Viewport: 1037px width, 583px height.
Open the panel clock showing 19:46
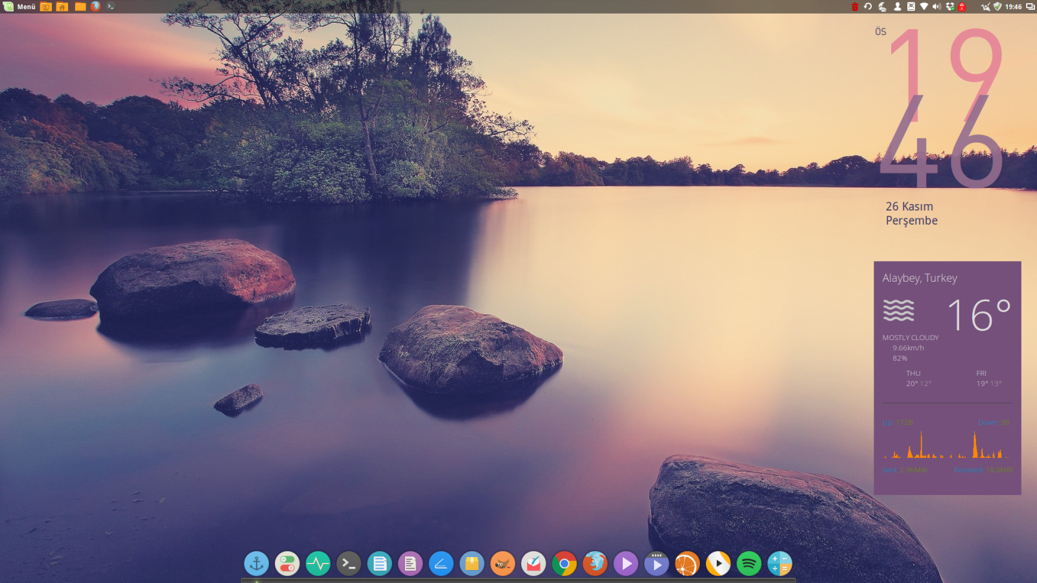tap(1013, 6)
